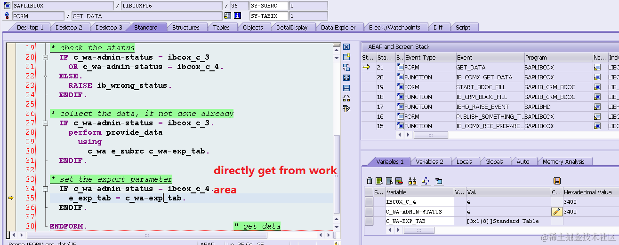
Task: Click the SY-SUBRC field in header
Action: (x=268, y=6)
